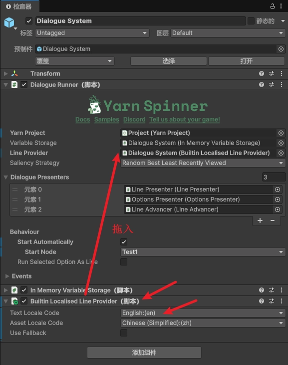Viewport: 288px width, 365px height.
Task: Open Builtin Localised Line Provider options menu
Action: [x=282, y=301]
